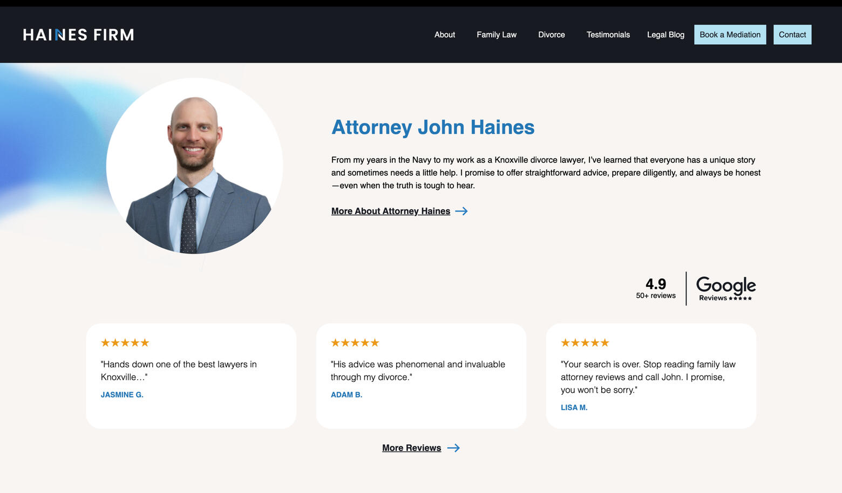The height and width of the screenshot is (493, 842).
Task: Click arrow icon beside More About Attorney Haines
Action: [461, 211]
